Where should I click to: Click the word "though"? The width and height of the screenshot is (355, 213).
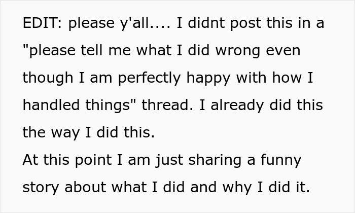click(48, 78)
